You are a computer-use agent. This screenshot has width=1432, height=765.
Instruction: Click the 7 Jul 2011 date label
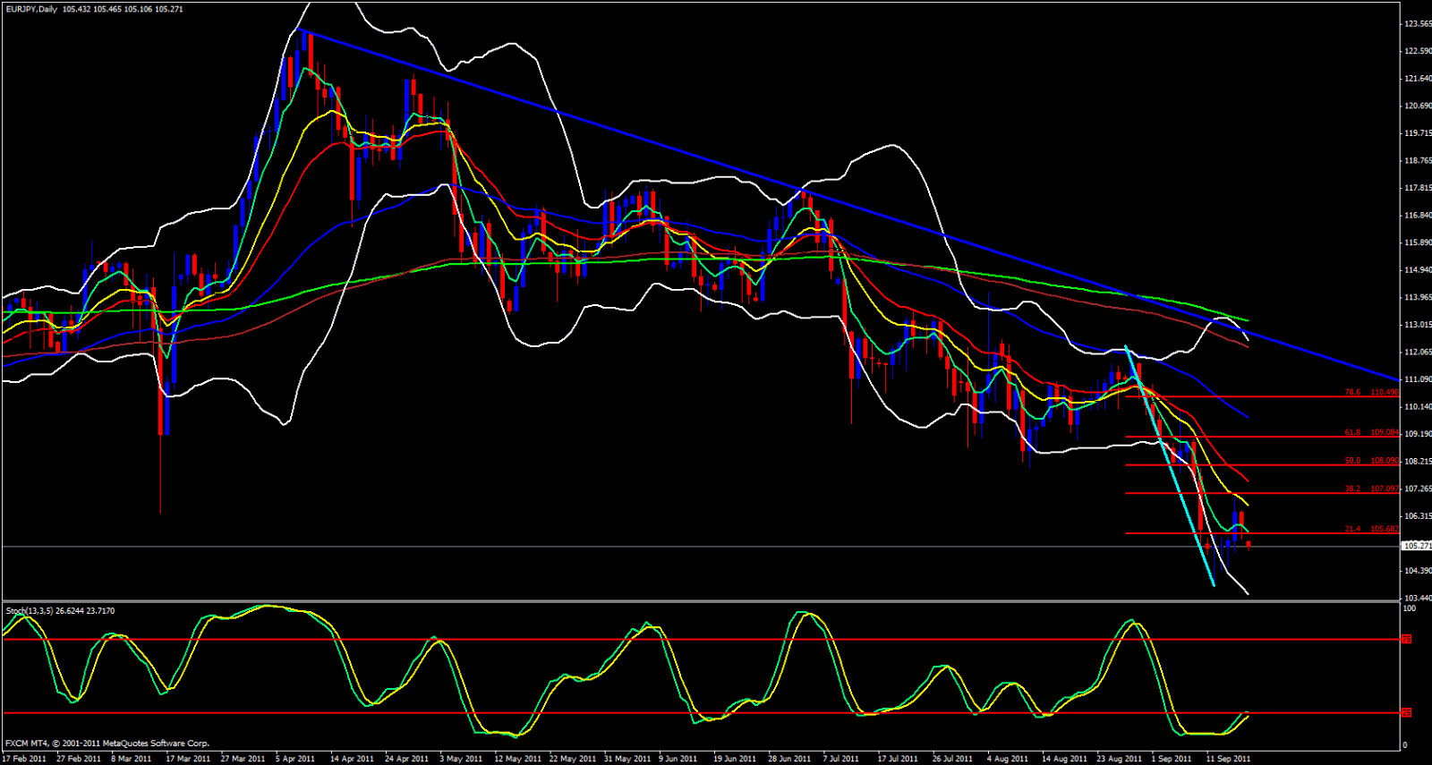click(x=841, y=759)
